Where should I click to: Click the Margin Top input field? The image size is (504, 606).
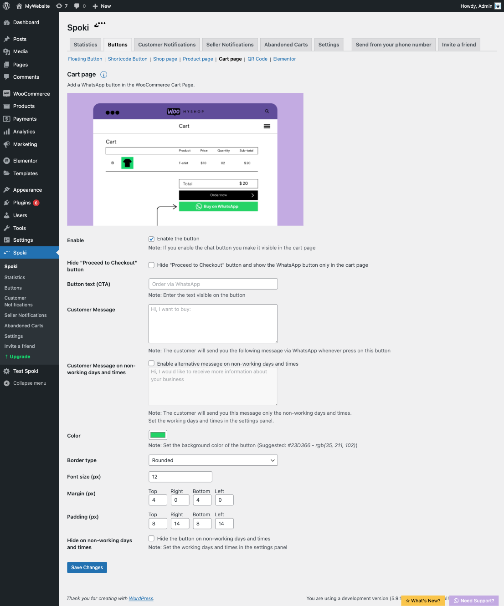click(x=158, y=500)
